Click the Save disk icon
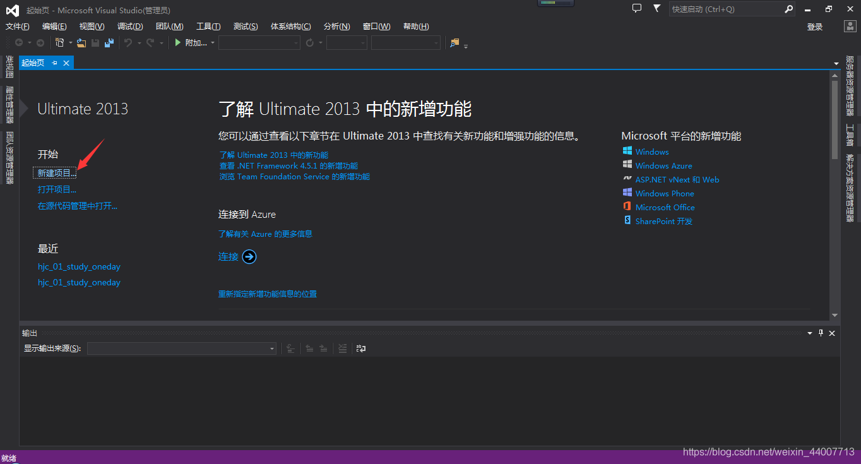This screenshot has width=861, height=464. click(95, 43)
